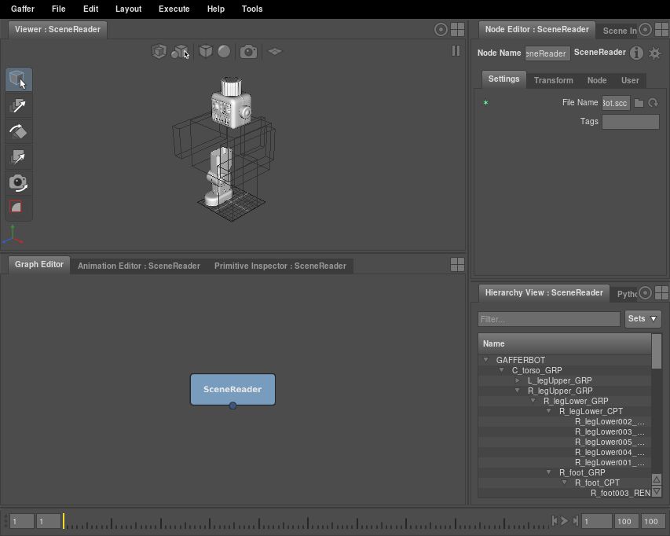Collapse the GAFFERBOT hierarchy item

[x=485, y=360]
